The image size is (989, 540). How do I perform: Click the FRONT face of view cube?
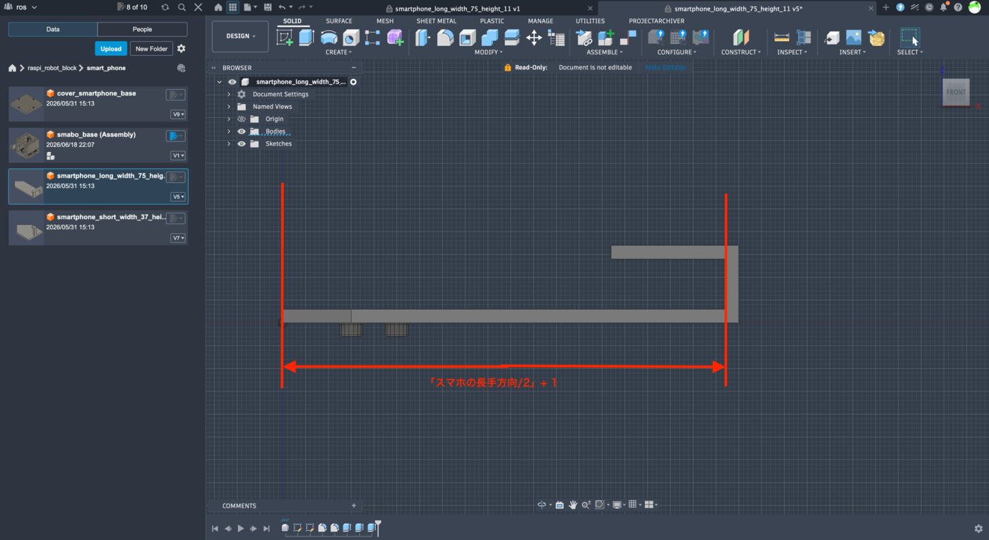[956, 93]
